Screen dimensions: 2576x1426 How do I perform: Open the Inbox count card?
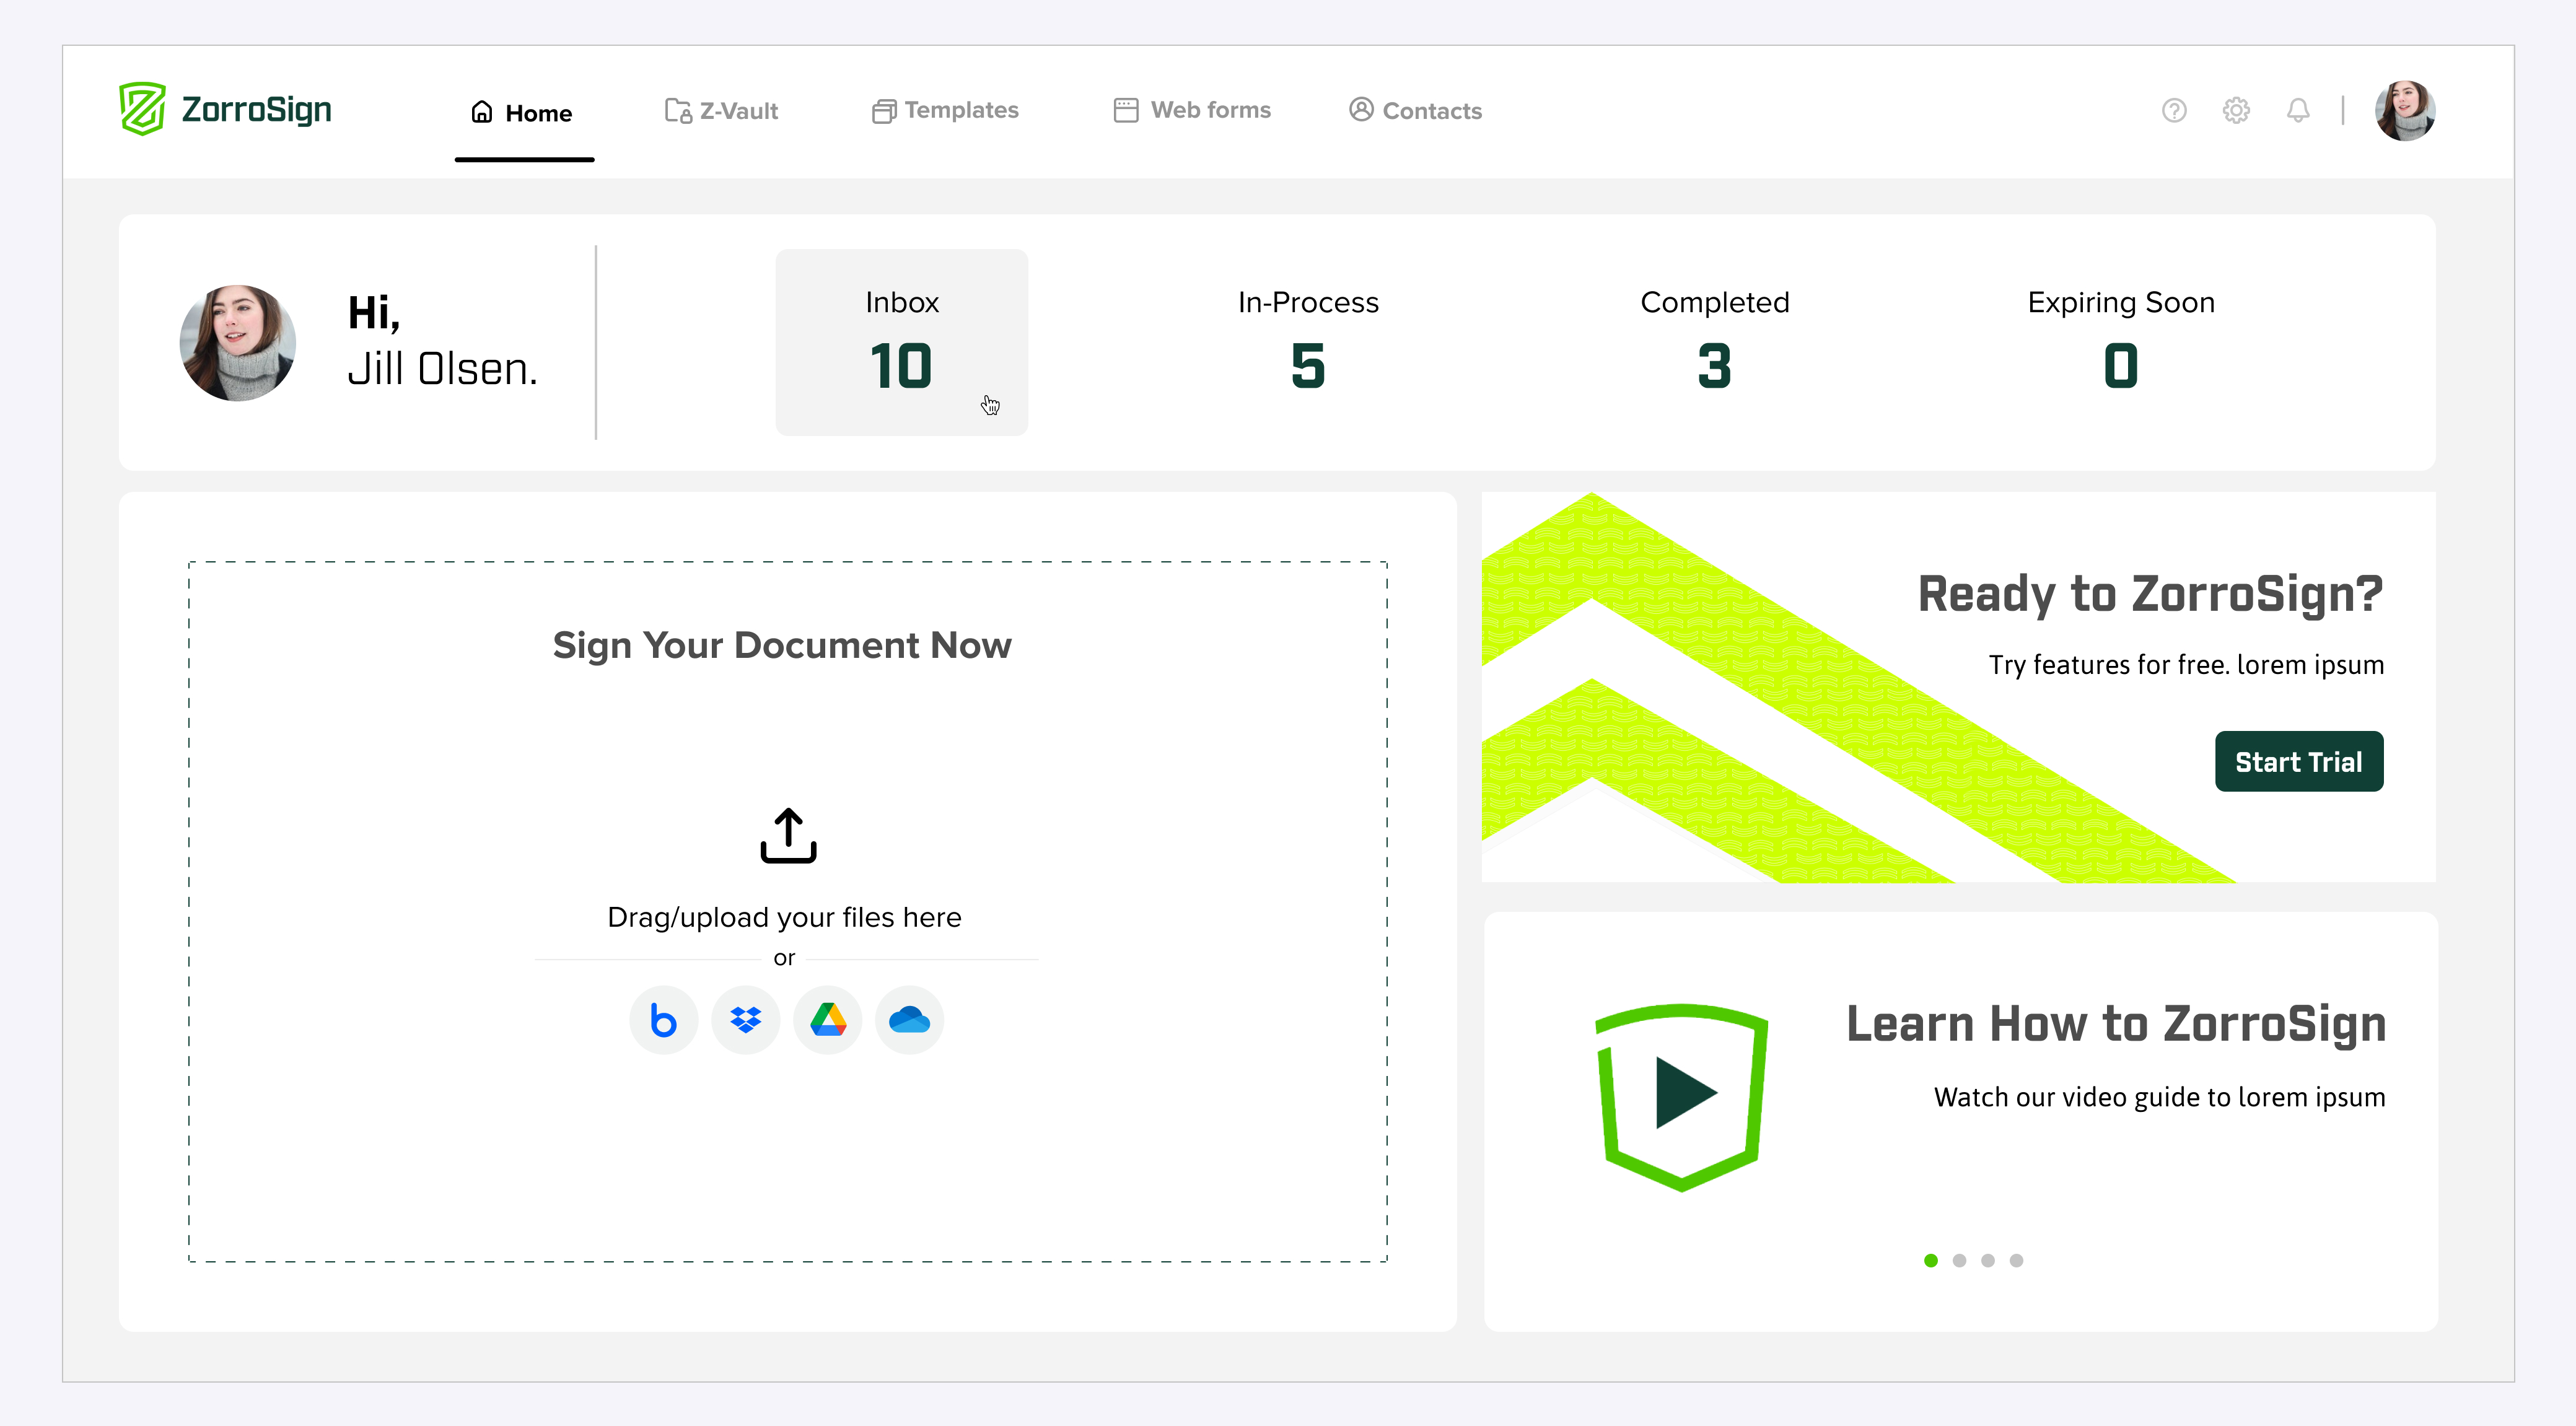coord(901,342)
